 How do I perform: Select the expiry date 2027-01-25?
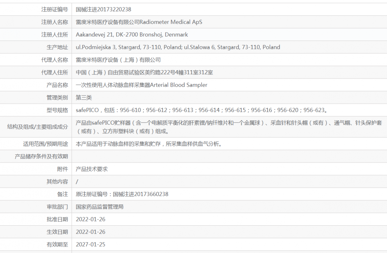(x=91, y=245)
